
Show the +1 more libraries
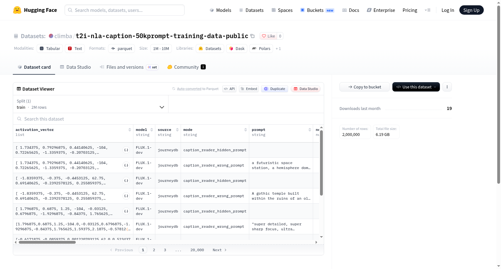(278, 48)
